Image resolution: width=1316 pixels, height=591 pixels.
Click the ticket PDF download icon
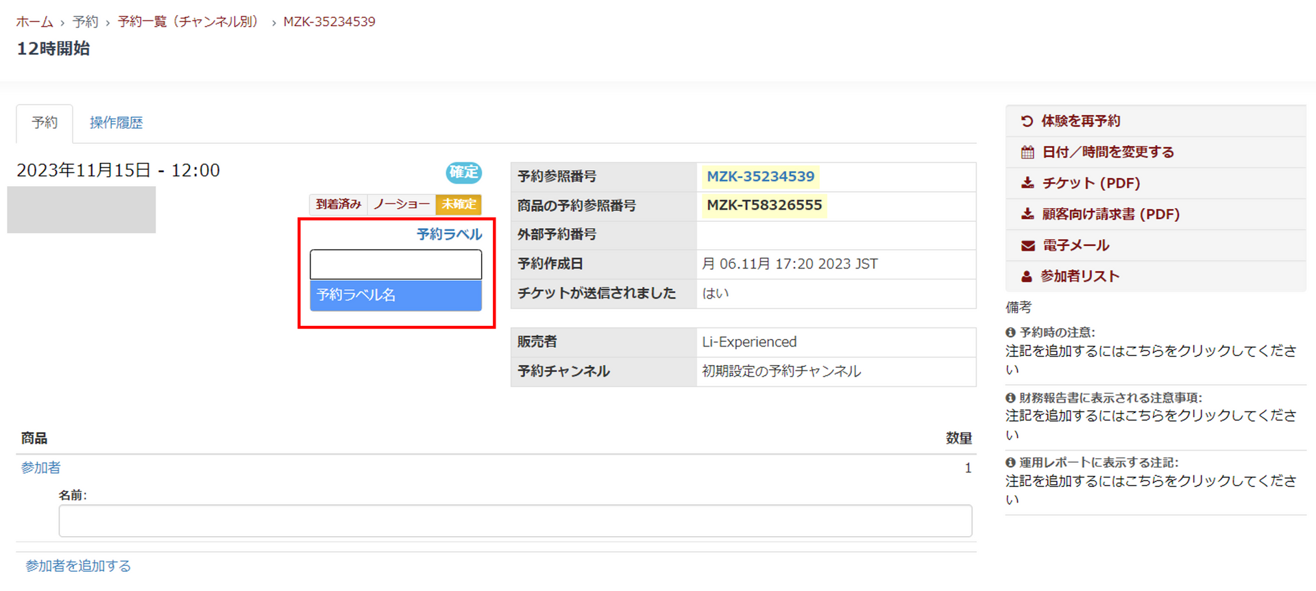pyautogui.click(x=1027, y=183)
